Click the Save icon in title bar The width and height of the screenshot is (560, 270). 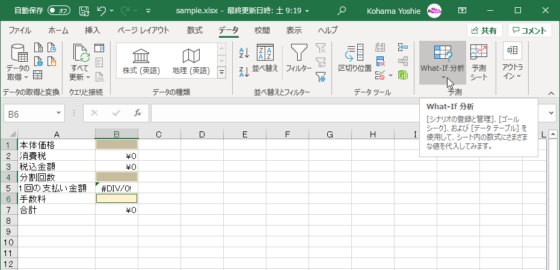click(x=84, y=10)
